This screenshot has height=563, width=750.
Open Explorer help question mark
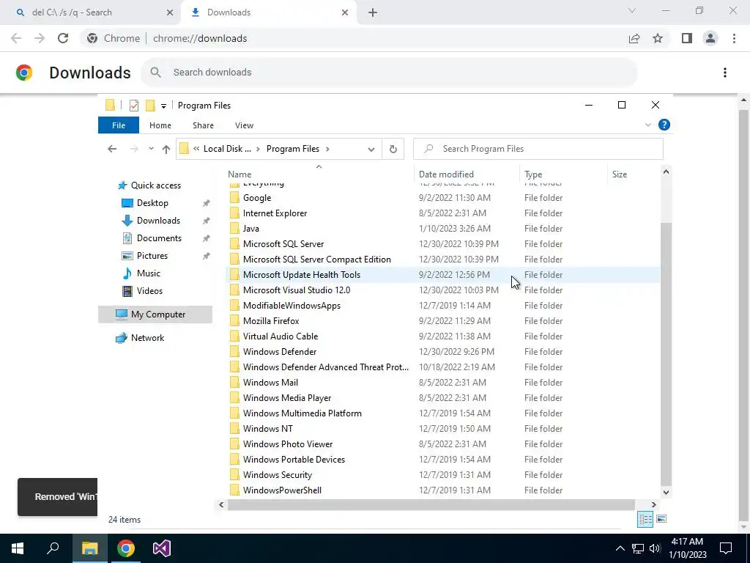pos(664,125)
